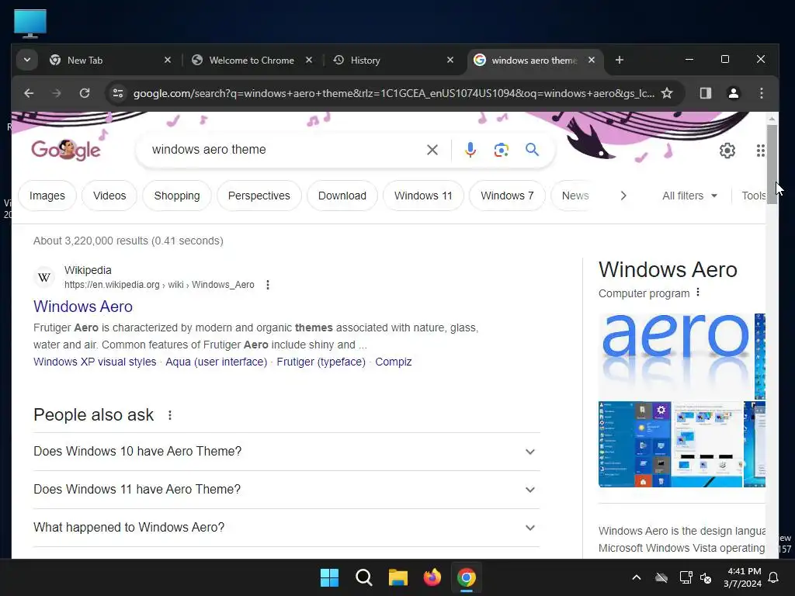The image size is (795, 596).
Task: Open the Chrome profile avatar menu
Action: tap(733, 93)
